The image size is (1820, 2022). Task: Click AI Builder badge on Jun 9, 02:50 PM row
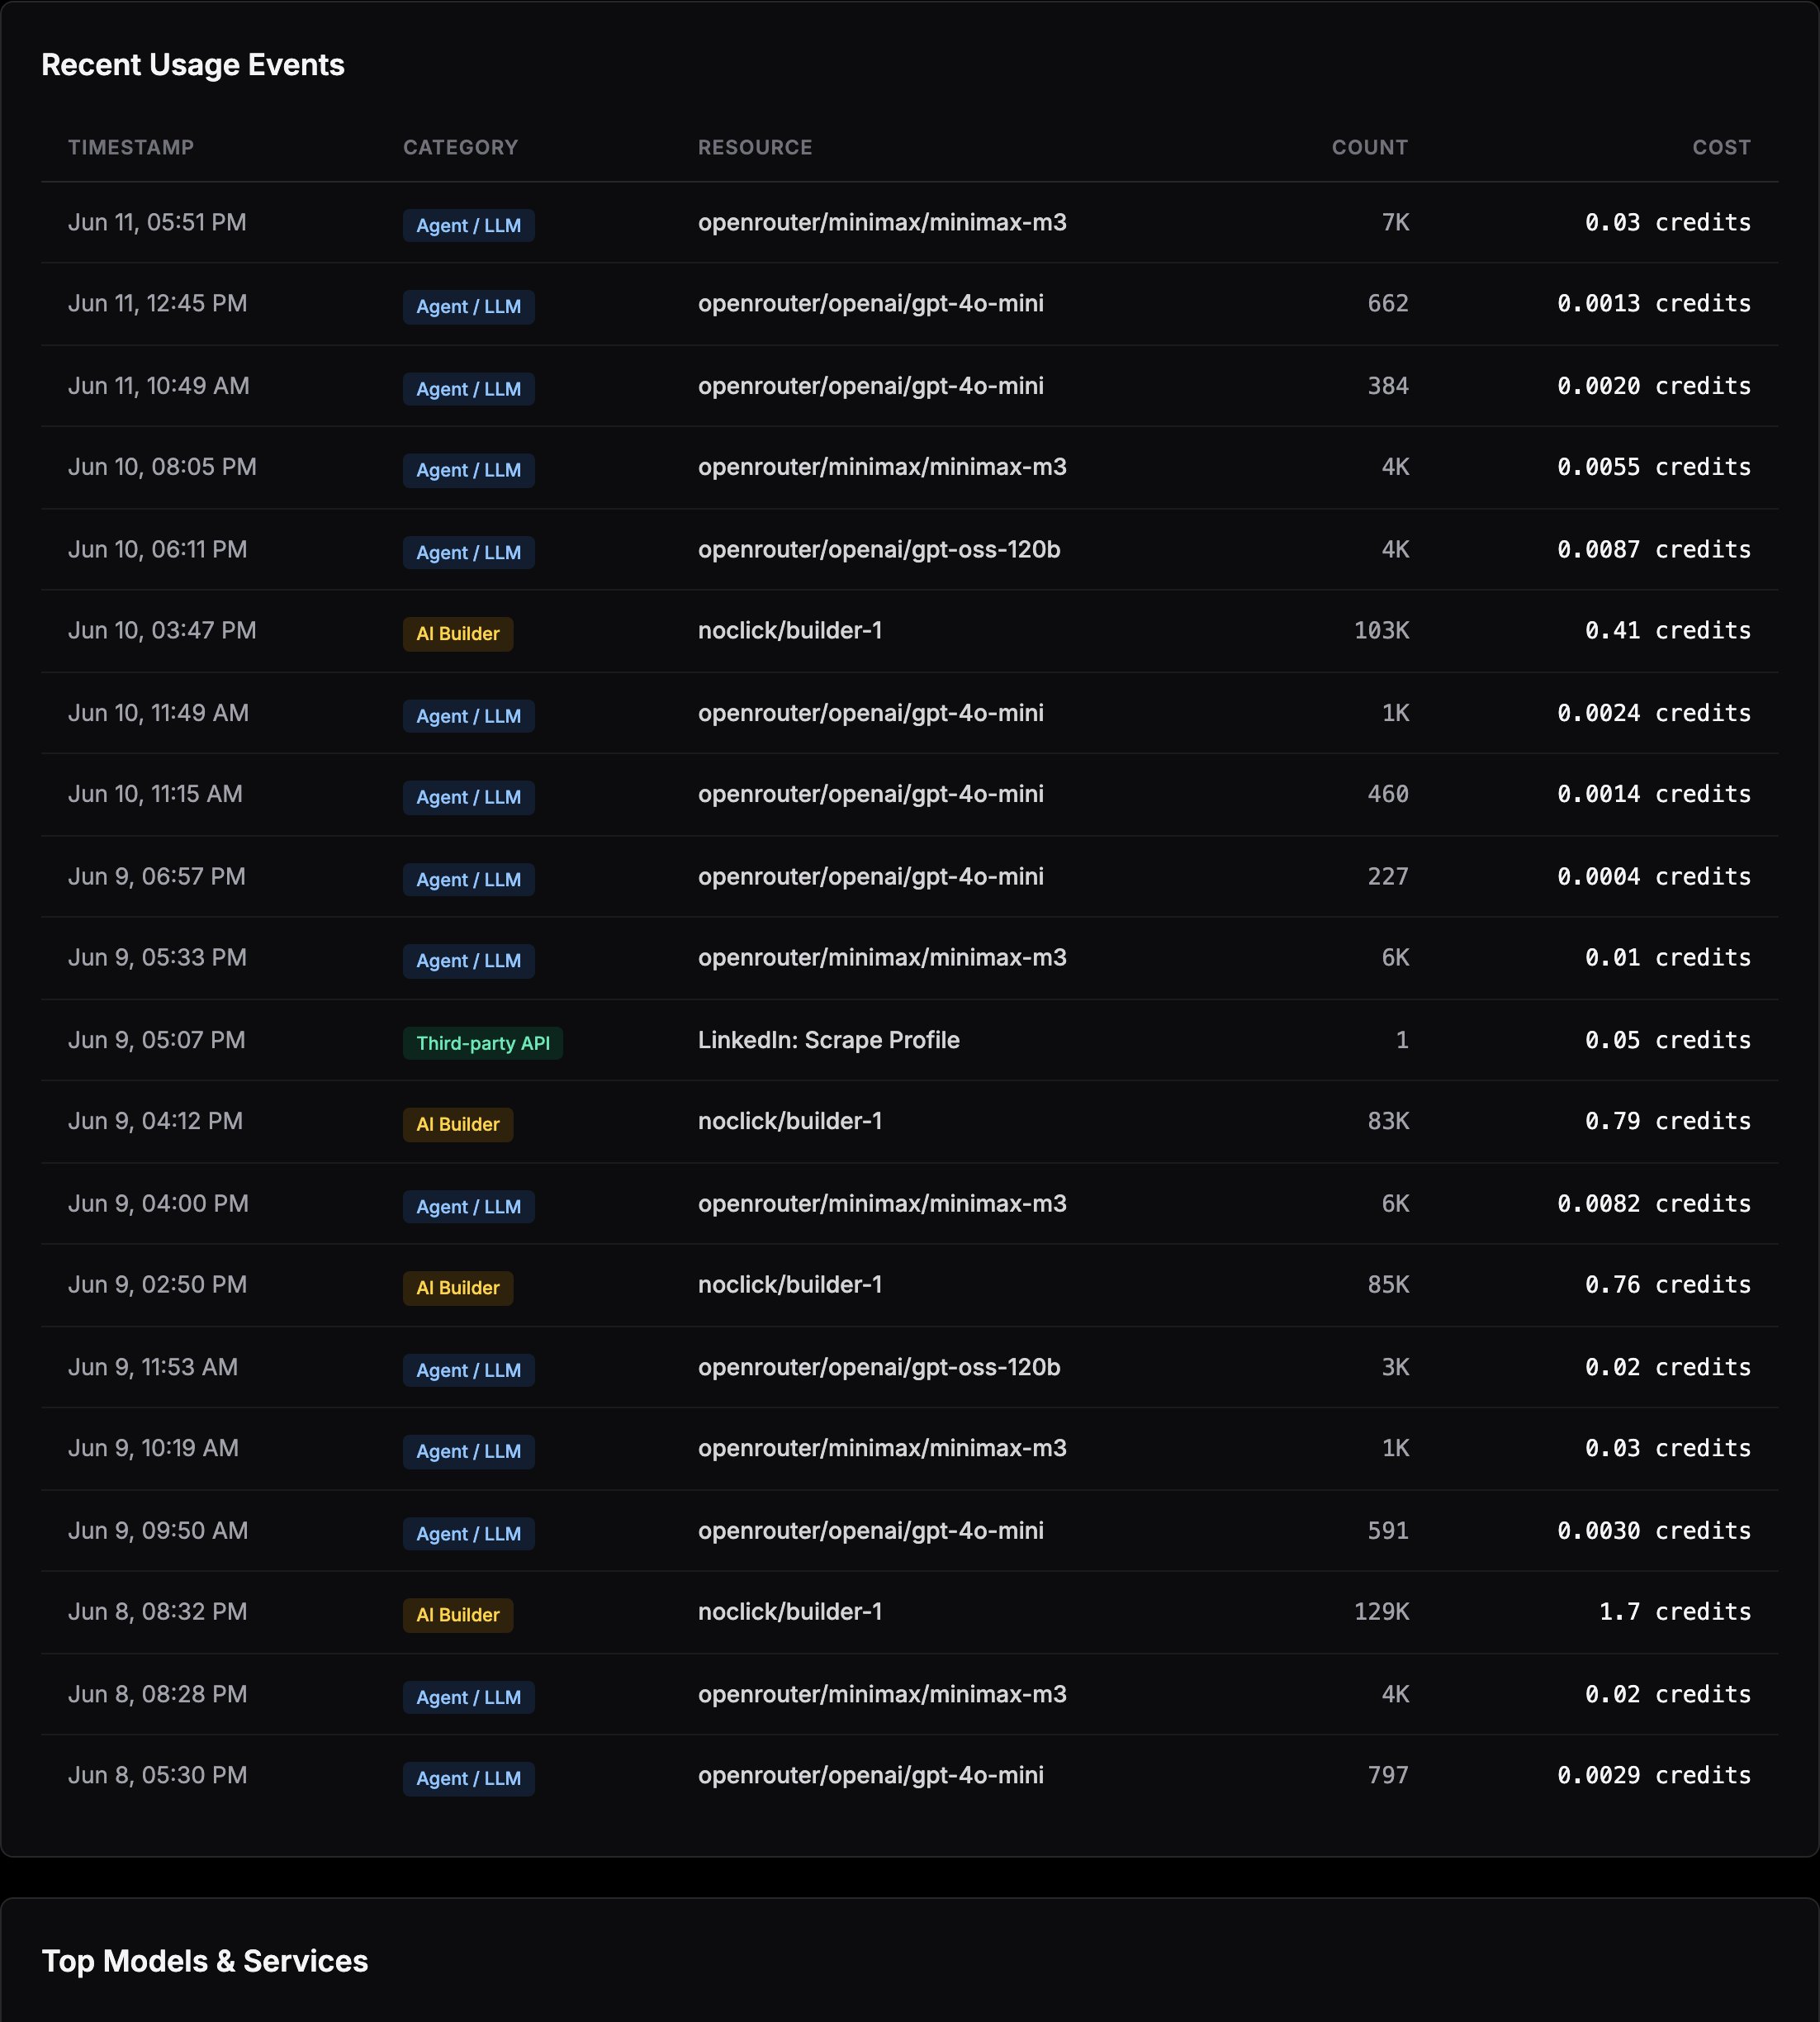(x=458, y=1288)
